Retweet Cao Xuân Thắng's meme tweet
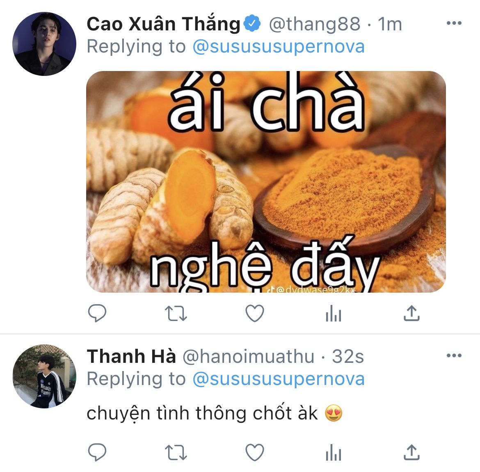 [x=176, y=313]
